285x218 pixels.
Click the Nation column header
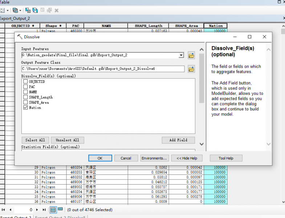215,26
